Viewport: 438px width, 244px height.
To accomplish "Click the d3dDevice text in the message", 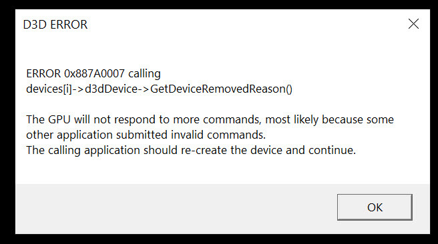I will [x=111, y=89].
